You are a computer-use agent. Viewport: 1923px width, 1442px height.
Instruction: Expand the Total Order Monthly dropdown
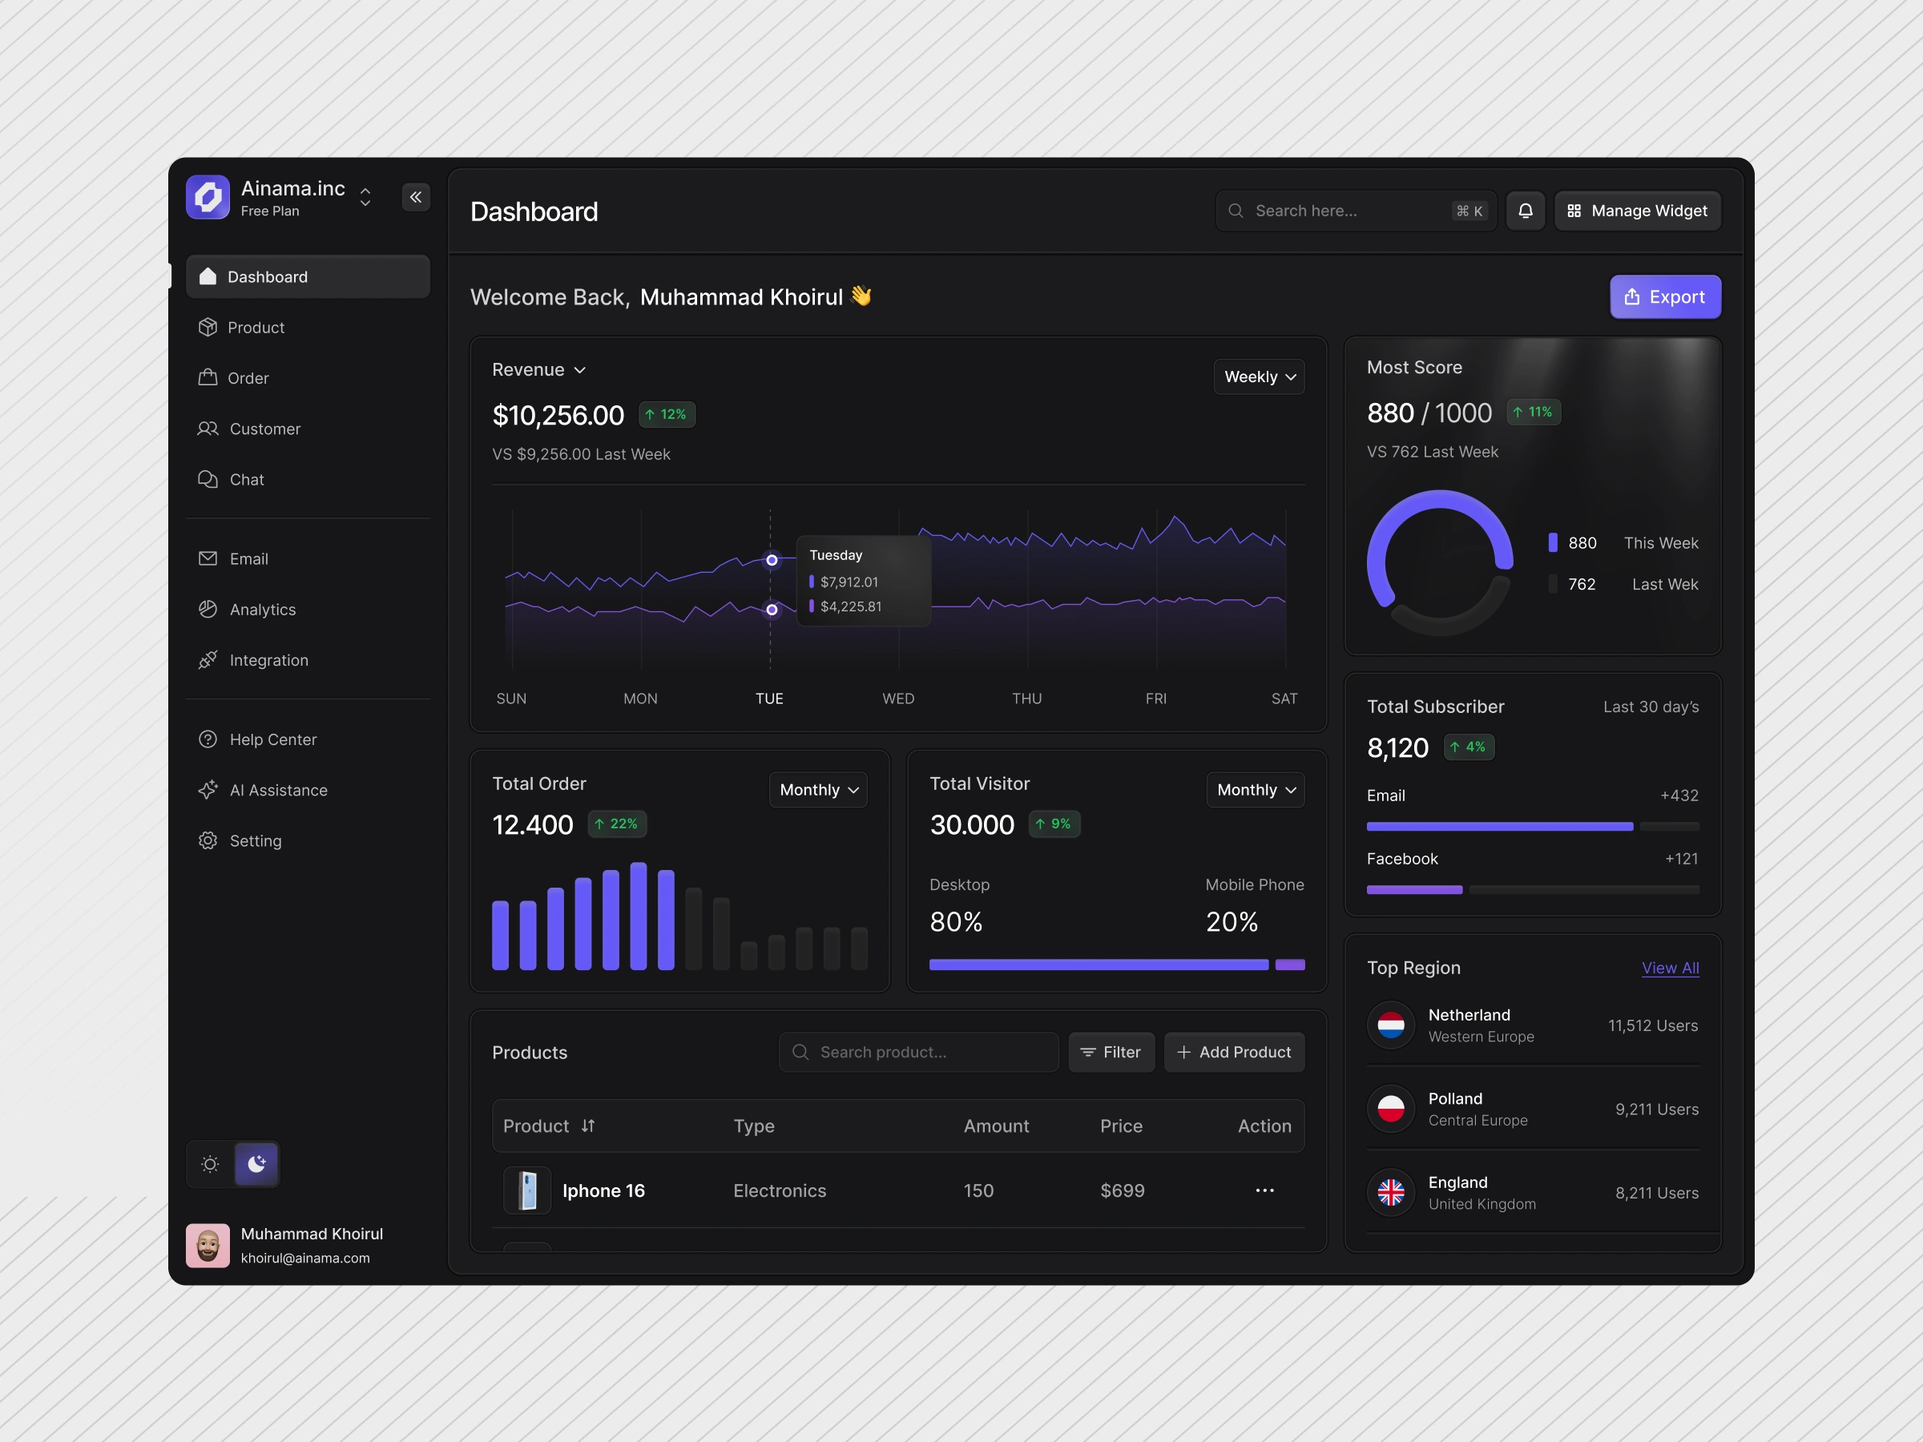click(x=817, y=789)
